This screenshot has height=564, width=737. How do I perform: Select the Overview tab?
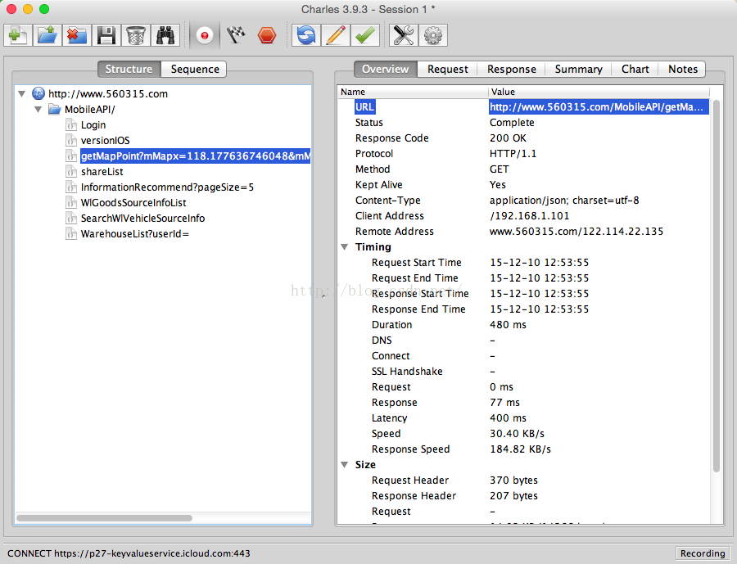(385, 69)
